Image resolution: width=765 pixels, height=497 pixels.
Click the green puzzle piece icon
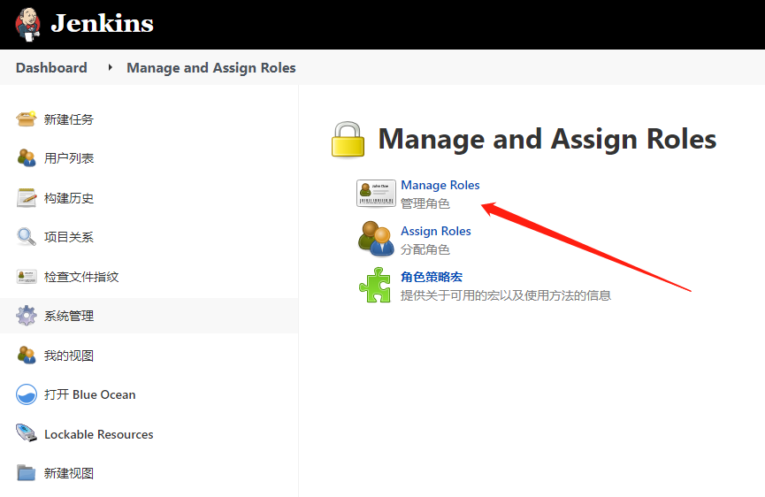(376, 285)
